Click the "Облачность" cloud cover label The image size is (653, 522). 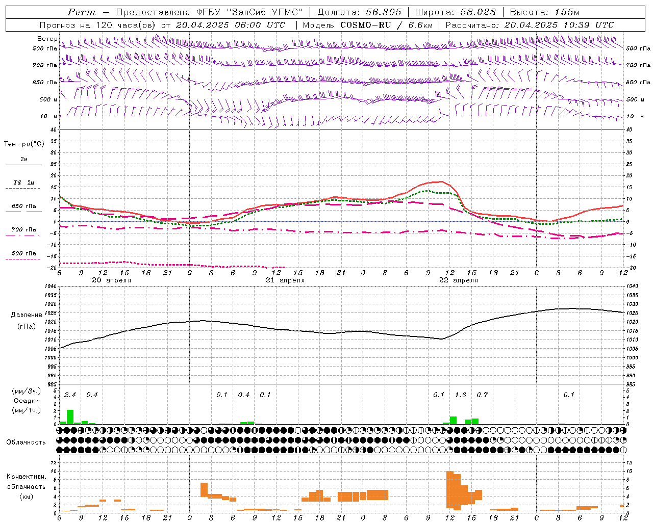26,442
